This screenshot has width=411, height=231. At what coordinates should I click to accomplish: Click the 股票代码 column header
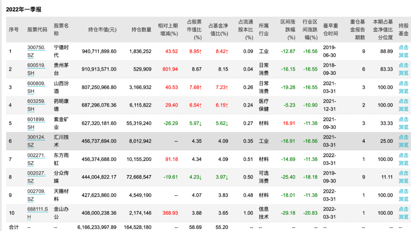click(37, 30)
